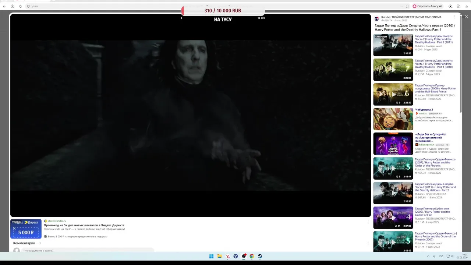
Task: Open "Гарри Поттер и Кубок огня (2005)" link
Action: pyautogui.click(x=433, y=212)
